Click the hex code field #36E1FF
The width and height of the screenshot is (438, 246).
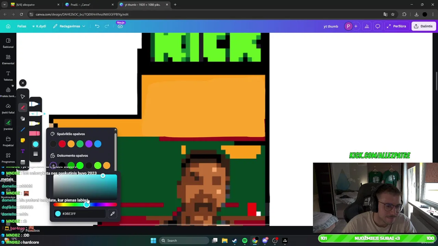tap(79, 214)
